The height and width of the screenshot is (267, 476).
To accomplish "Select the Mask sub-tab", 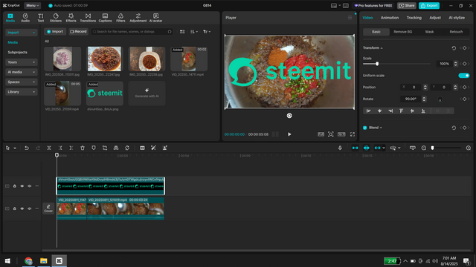I will coord(429,32).
